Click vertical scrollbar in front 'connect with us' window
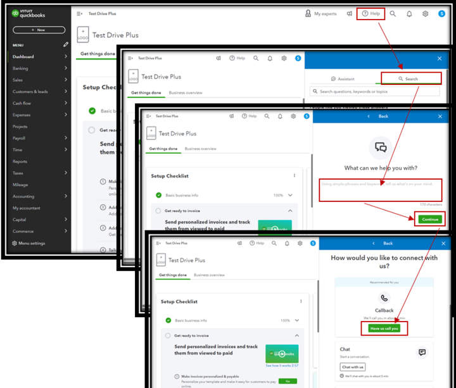This screenshot has width=456, height=388. 318,306
